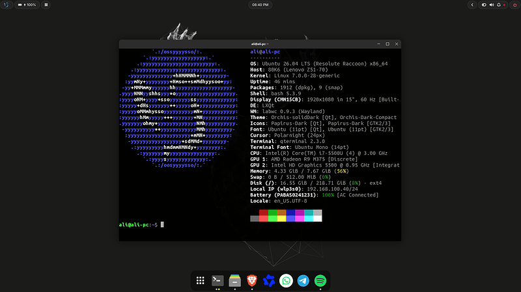Open the notifications bell icon

[499, 5]
